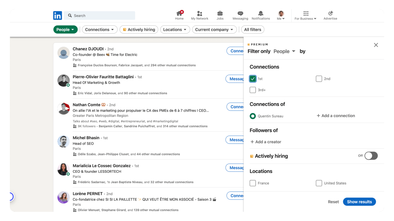
Task: Open Chanez DJOUDI's profile picture
Action: 63,53
